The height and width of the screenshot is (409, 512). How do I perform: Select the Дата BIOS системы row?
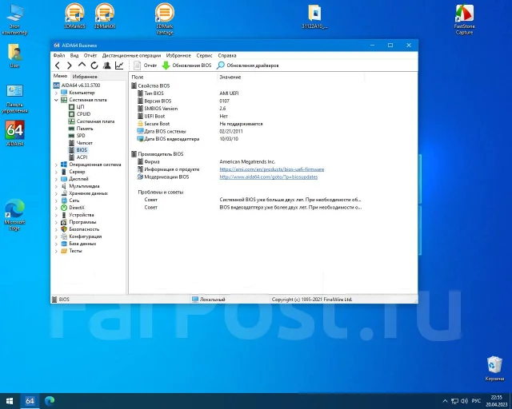click(248, 131)
